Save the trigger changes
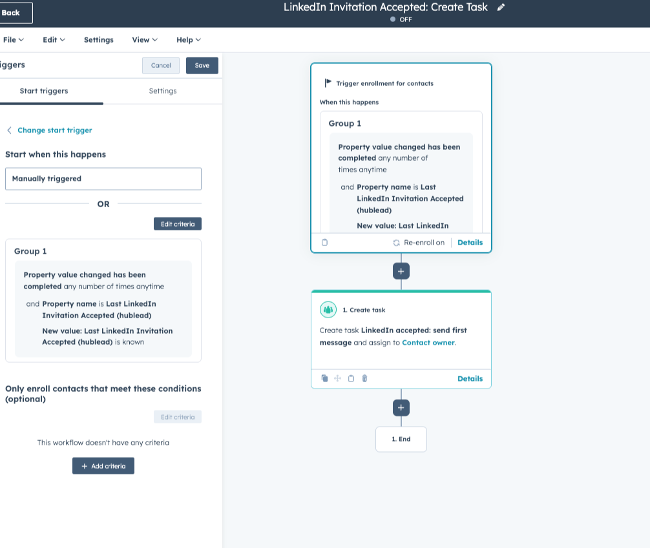 point(202,65)
